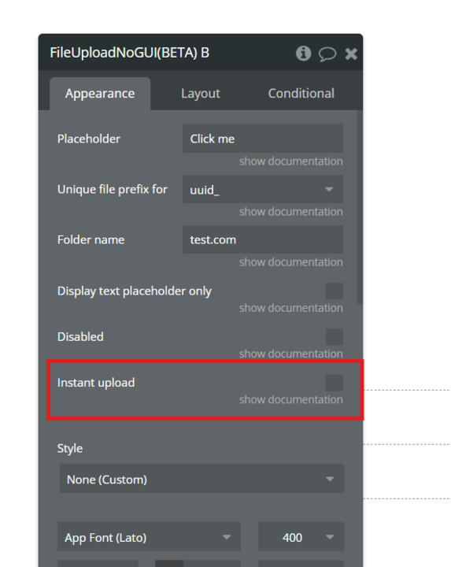Check the Instant upload checkbox
The image size is (451, 567).
pyautogui.click(x=335, y=383)
